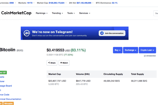Click into the search field
The height and width of the screenshot is (105, 158).
(156, 13)
